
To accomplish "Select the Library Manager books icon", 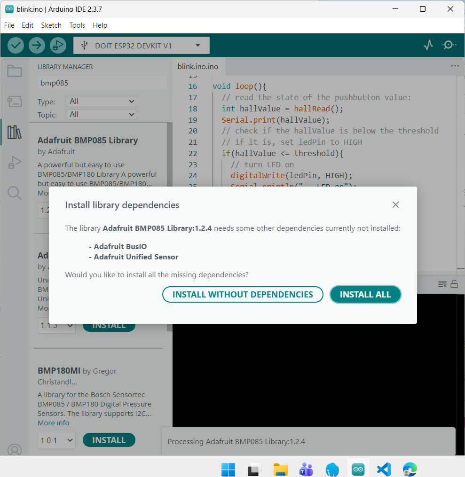I will 15,133.
